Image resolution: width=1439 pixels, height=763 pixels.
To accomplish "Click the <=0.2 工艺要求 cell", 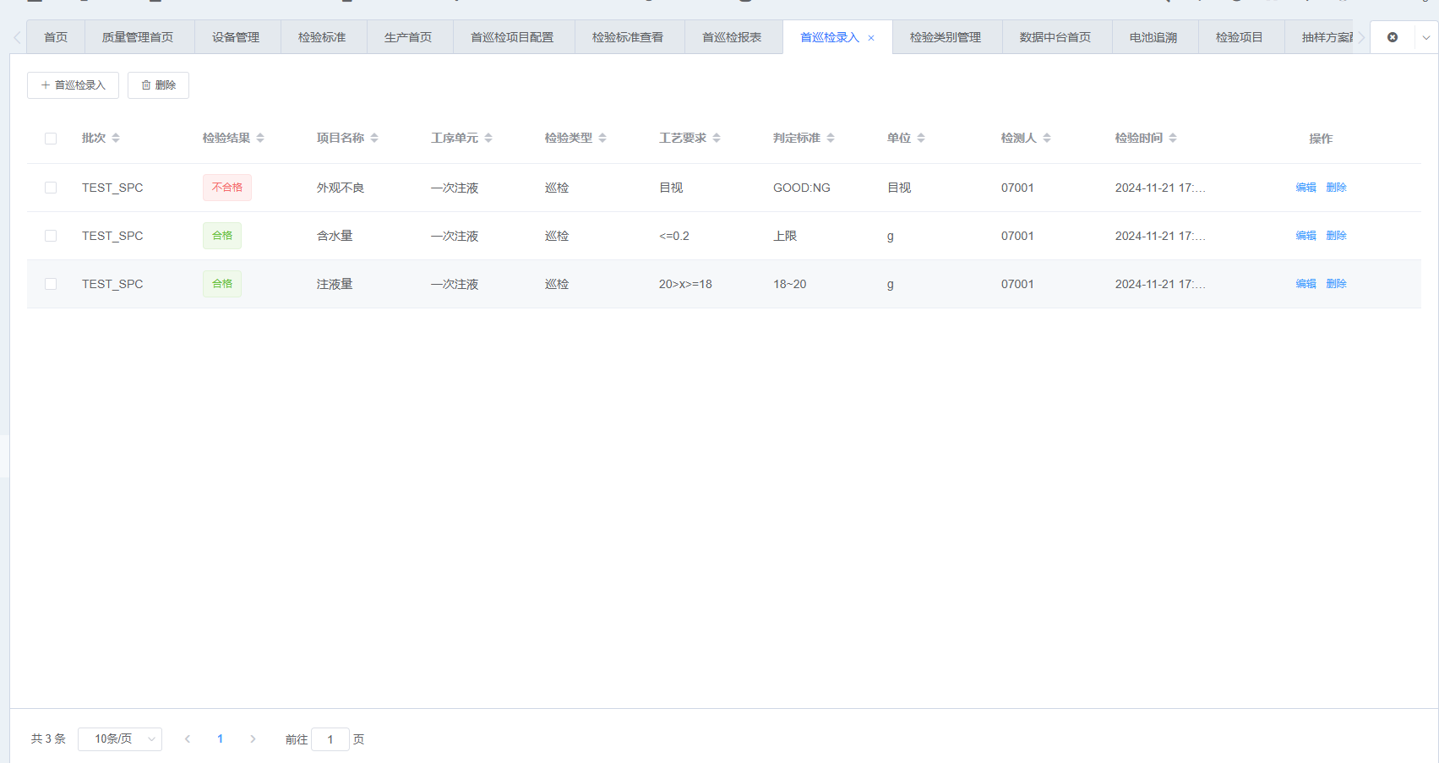I will click(674, 236).
